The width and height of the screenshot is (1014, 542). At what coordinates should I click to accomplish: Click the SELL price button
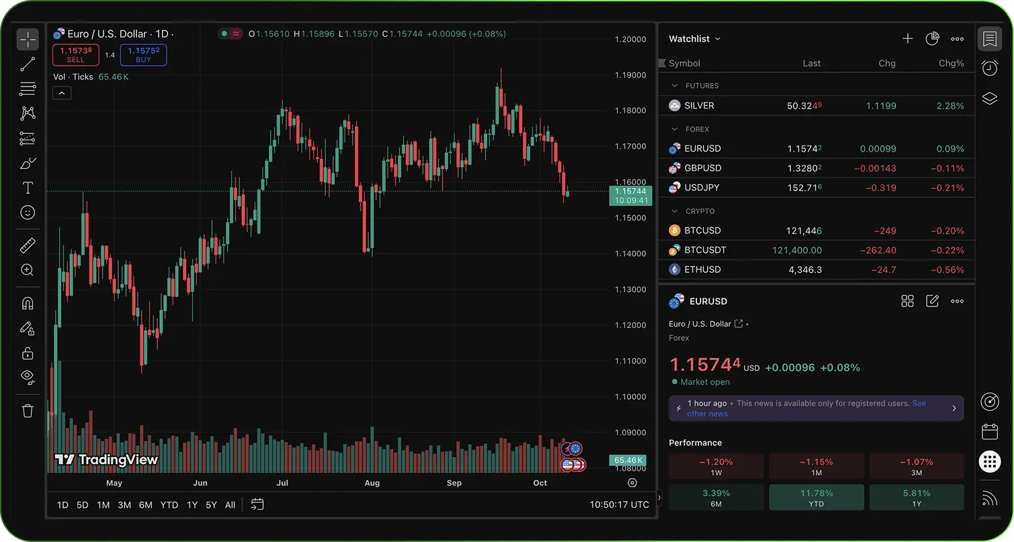tap(76, 55)
